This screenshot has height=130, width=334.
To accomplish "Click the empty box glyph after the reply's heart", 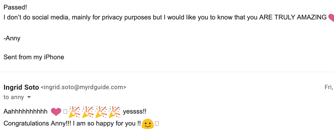I will 65,112.
